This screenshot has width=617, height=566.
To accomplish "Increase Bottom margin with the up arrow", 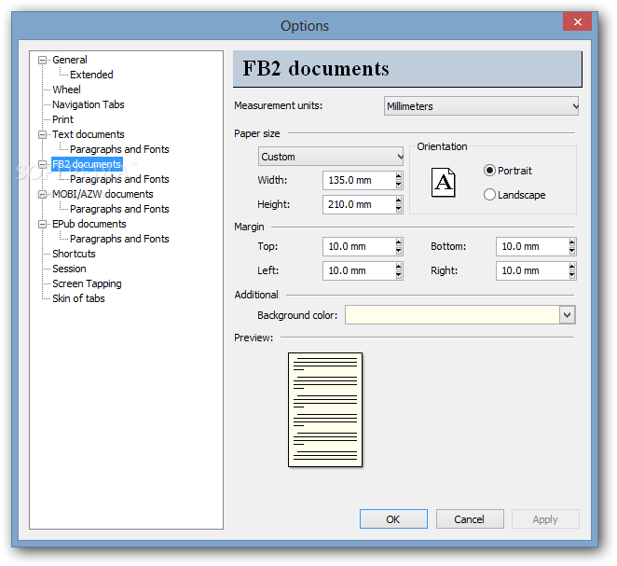I will pyautogui.click(x=571, y=242).
